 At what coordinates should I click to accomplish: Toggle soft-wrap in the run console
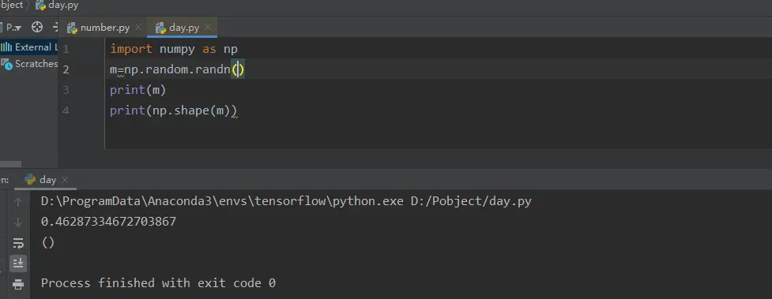(18, 243)
